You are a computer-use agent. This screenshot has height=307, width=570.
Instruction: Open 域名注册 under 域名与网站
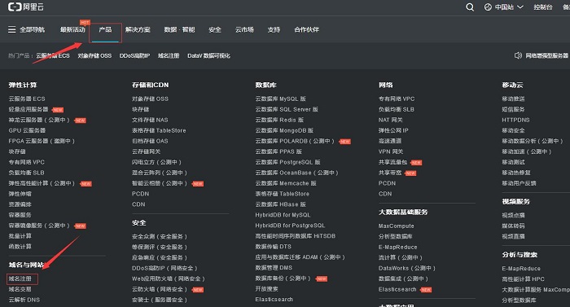[x=20, y=278]
